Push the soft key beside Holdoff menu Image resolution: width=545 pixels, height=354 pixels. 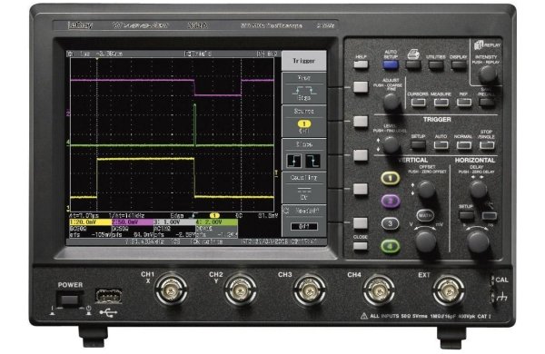click(x=361, y=223)
